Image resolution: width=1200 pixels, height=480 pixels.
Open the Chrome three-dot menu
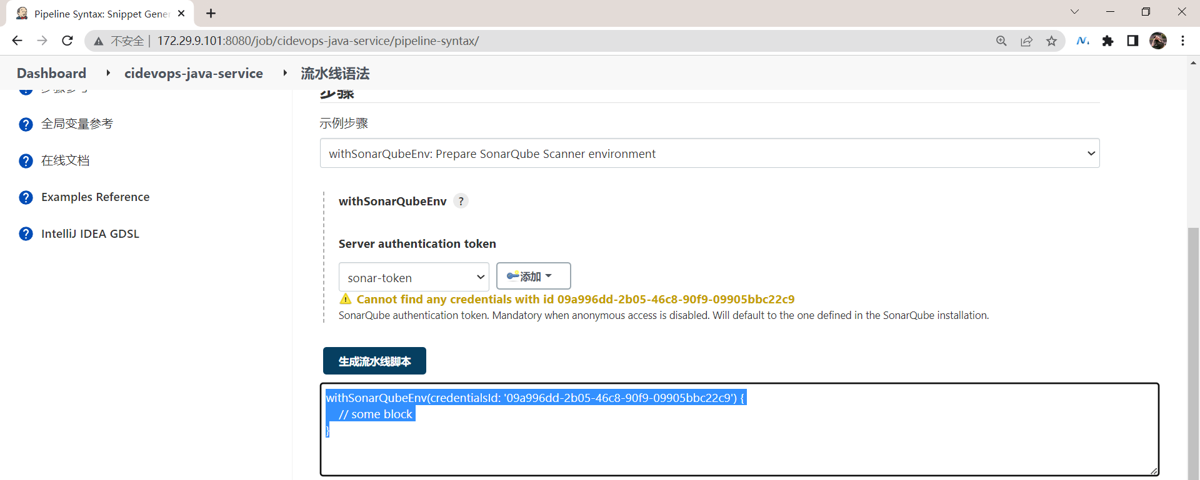(x=1182, y=41)
